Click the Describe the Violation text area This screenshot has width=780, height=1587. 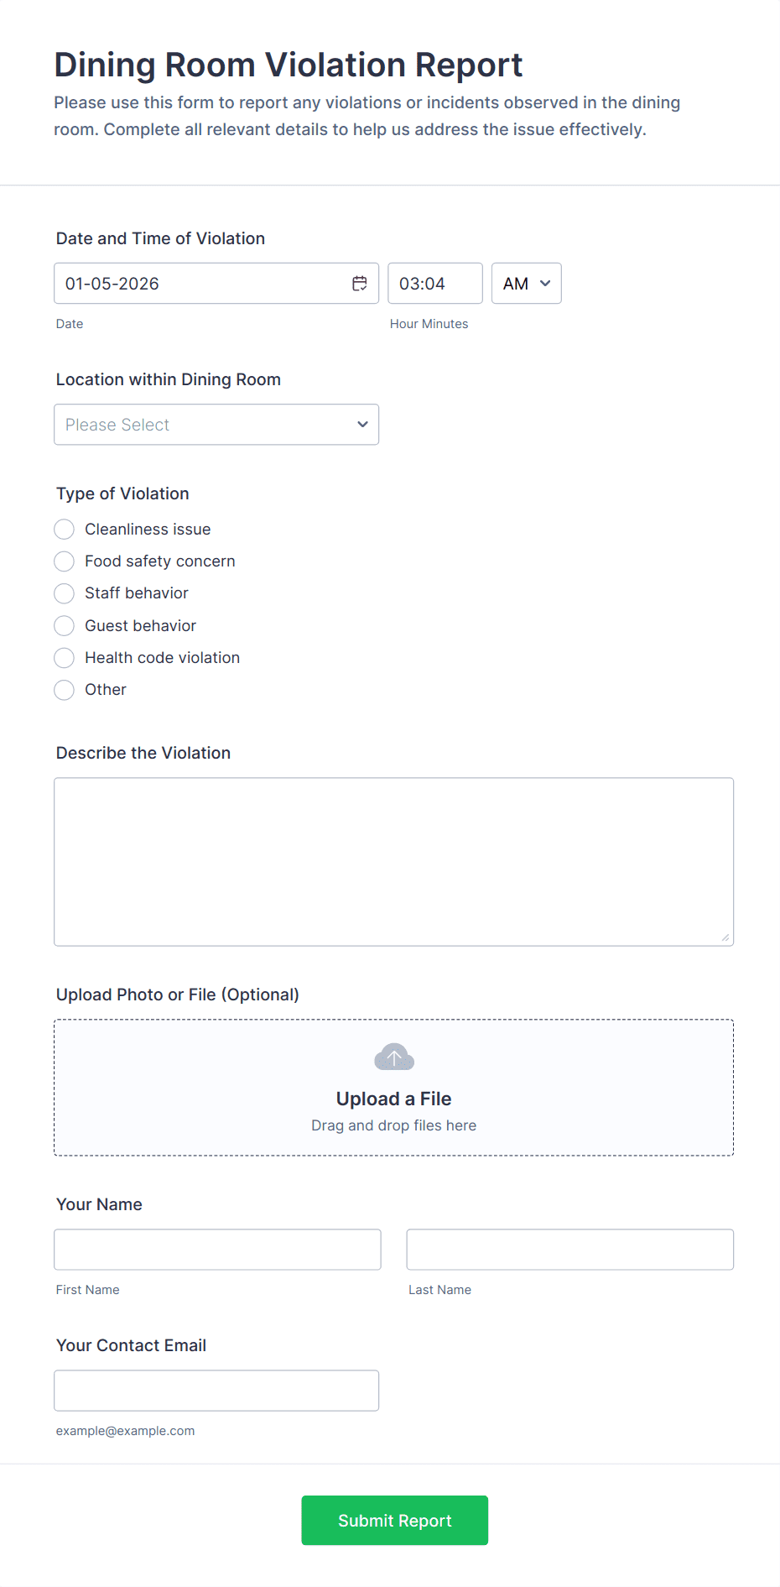point(393,862)
